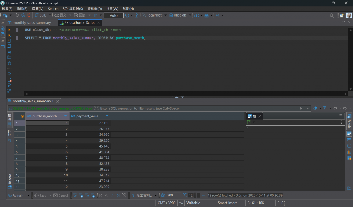Open the payment_value column filter arrow

point(107,116)
